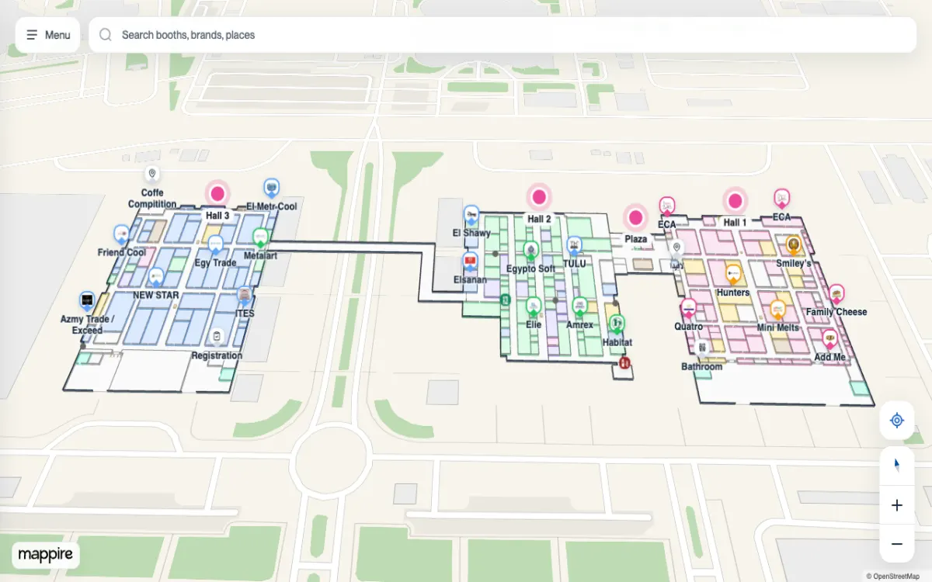Open the Egypto Soft booth marker
932x582 pixels.
point(531,251)
